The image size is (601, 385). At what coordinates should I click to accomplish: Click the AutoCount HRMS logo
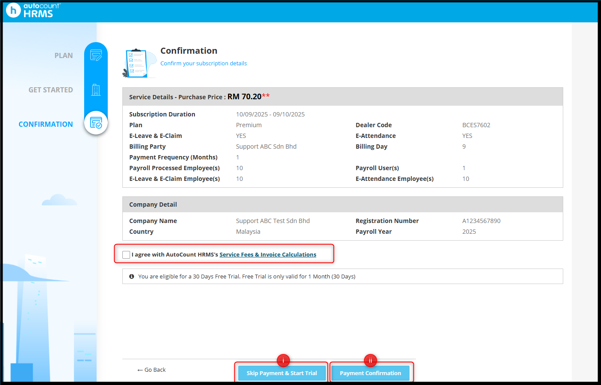point(33,10)
